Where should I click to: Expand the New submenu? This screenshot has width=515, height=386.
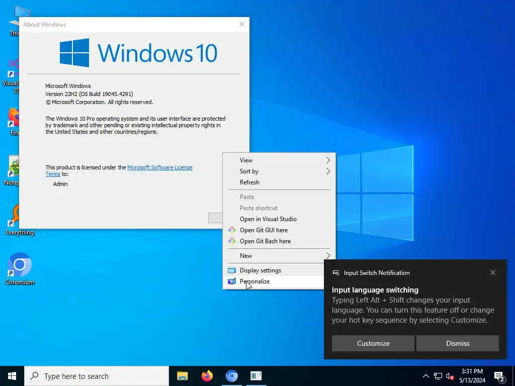pyautogui.click(x=279, y=256)
